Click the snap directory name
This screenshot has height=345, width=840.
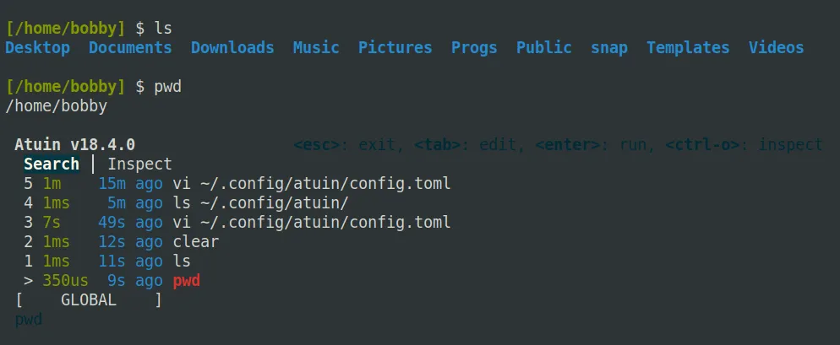click(x=609, y=47)
